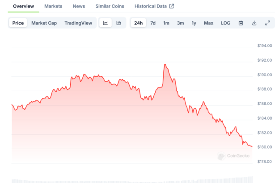The image size is (275, 183).
Task: Switch chart to Market Cap
Action: click(44, 23)
